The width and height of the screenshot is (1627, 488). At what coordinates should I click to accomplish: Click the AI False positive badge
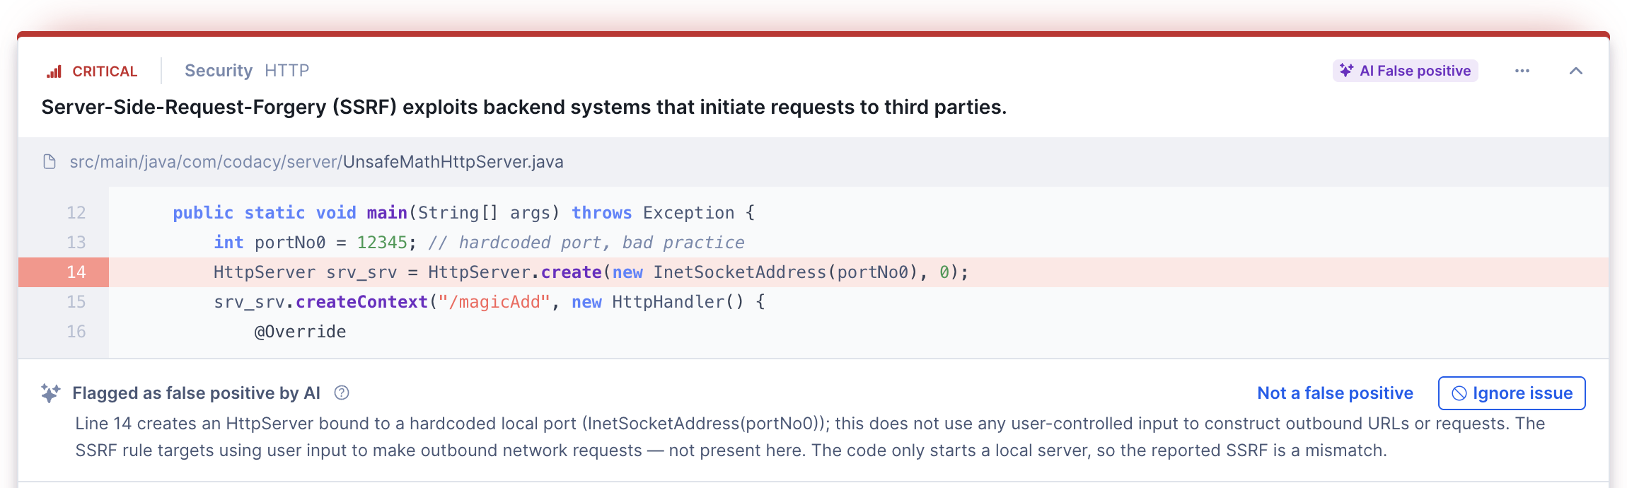pyautogui.click(x=1406, y=71)
